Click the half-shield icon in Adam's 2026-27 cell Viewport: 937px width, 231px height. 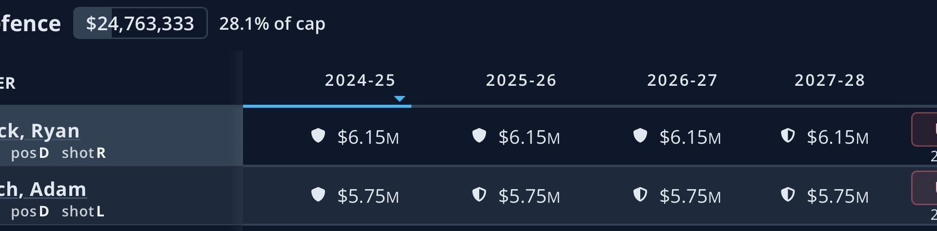click(x=640, y=194)
